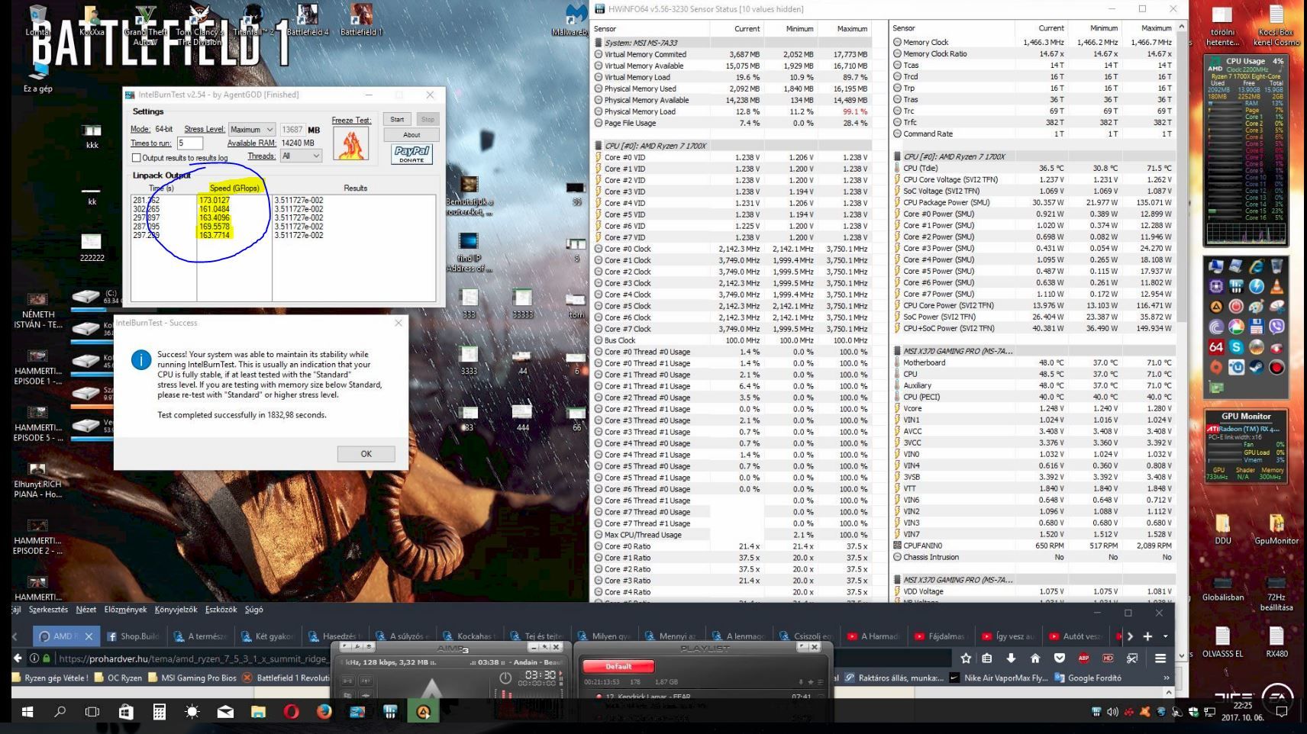Open Firefox list all tabs dropdown
Viewport: 1307px width, 734px height.
click(x=1165, y=636)
